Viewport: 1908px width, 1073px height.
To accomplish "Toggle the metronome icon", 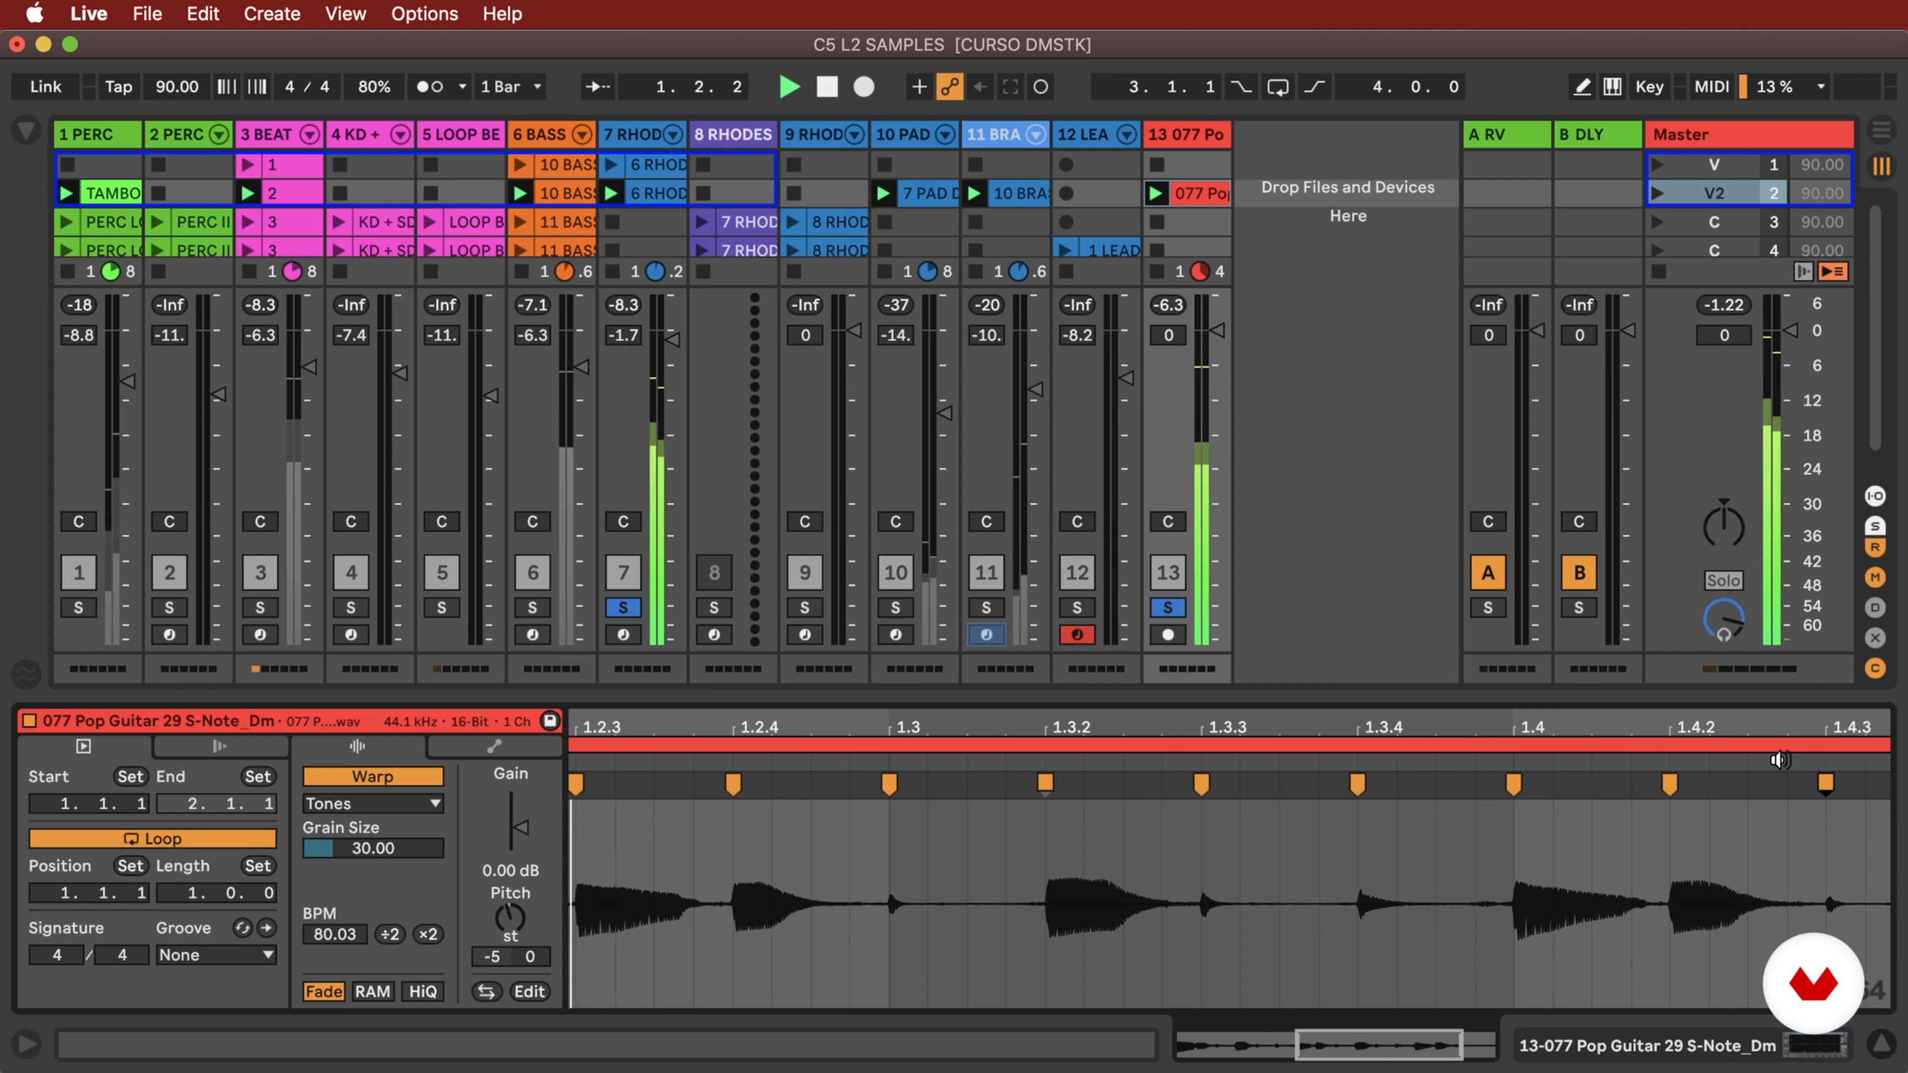I will 430,86.
